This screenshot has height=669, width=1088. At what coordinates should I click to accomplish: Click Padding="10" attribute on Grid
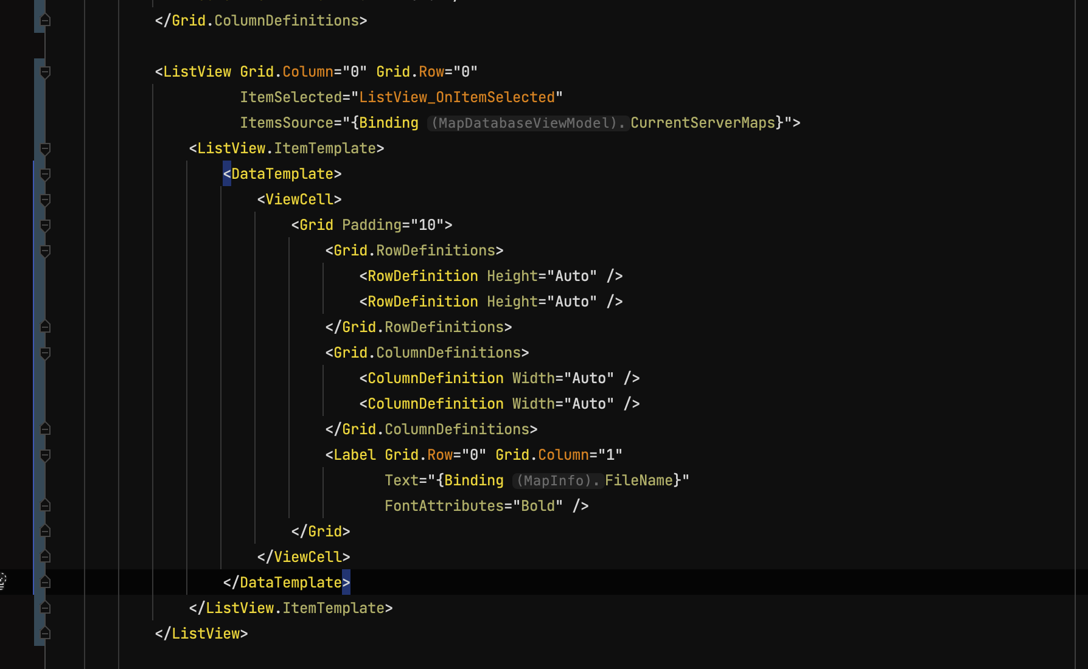[x=393, y=225]
